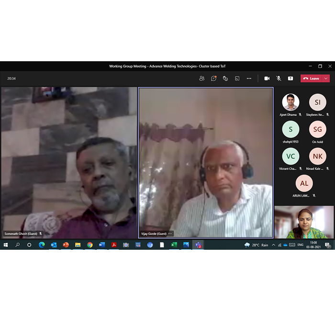Click Somenath Ghosh's video tile

[x=69, y=163]
